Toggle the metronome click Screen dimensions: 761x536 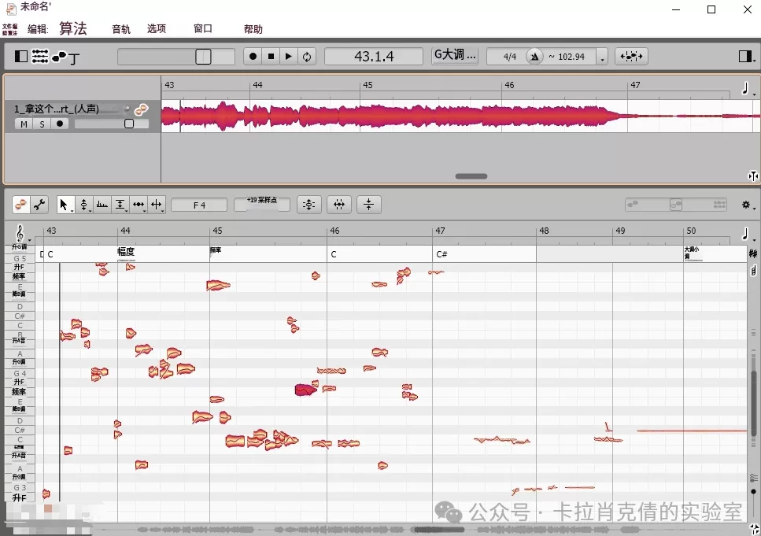click(534, 57)
